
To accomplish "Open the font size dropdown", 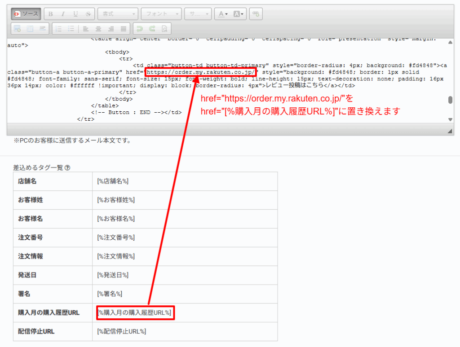I will [x=198, y=14].
